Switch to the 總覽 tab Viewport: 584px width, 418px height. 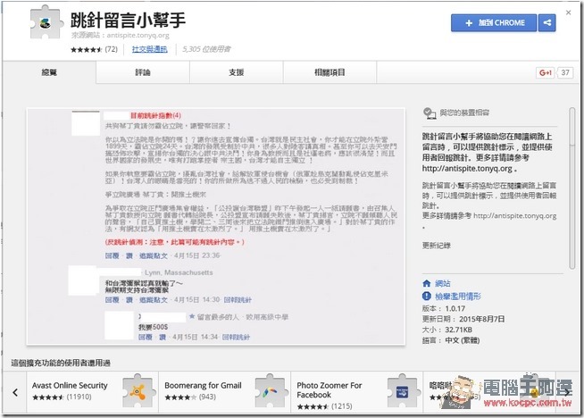click(x=49, y=72)
